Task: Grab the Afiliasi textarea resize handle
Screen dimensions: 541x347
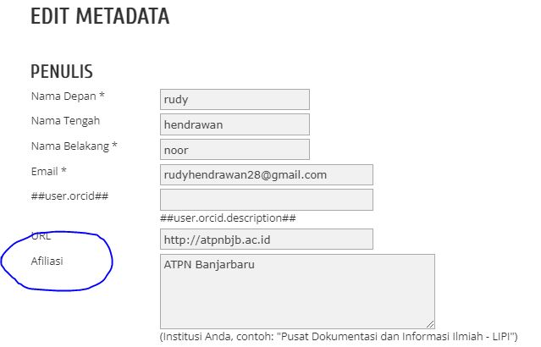Action: 430,323
